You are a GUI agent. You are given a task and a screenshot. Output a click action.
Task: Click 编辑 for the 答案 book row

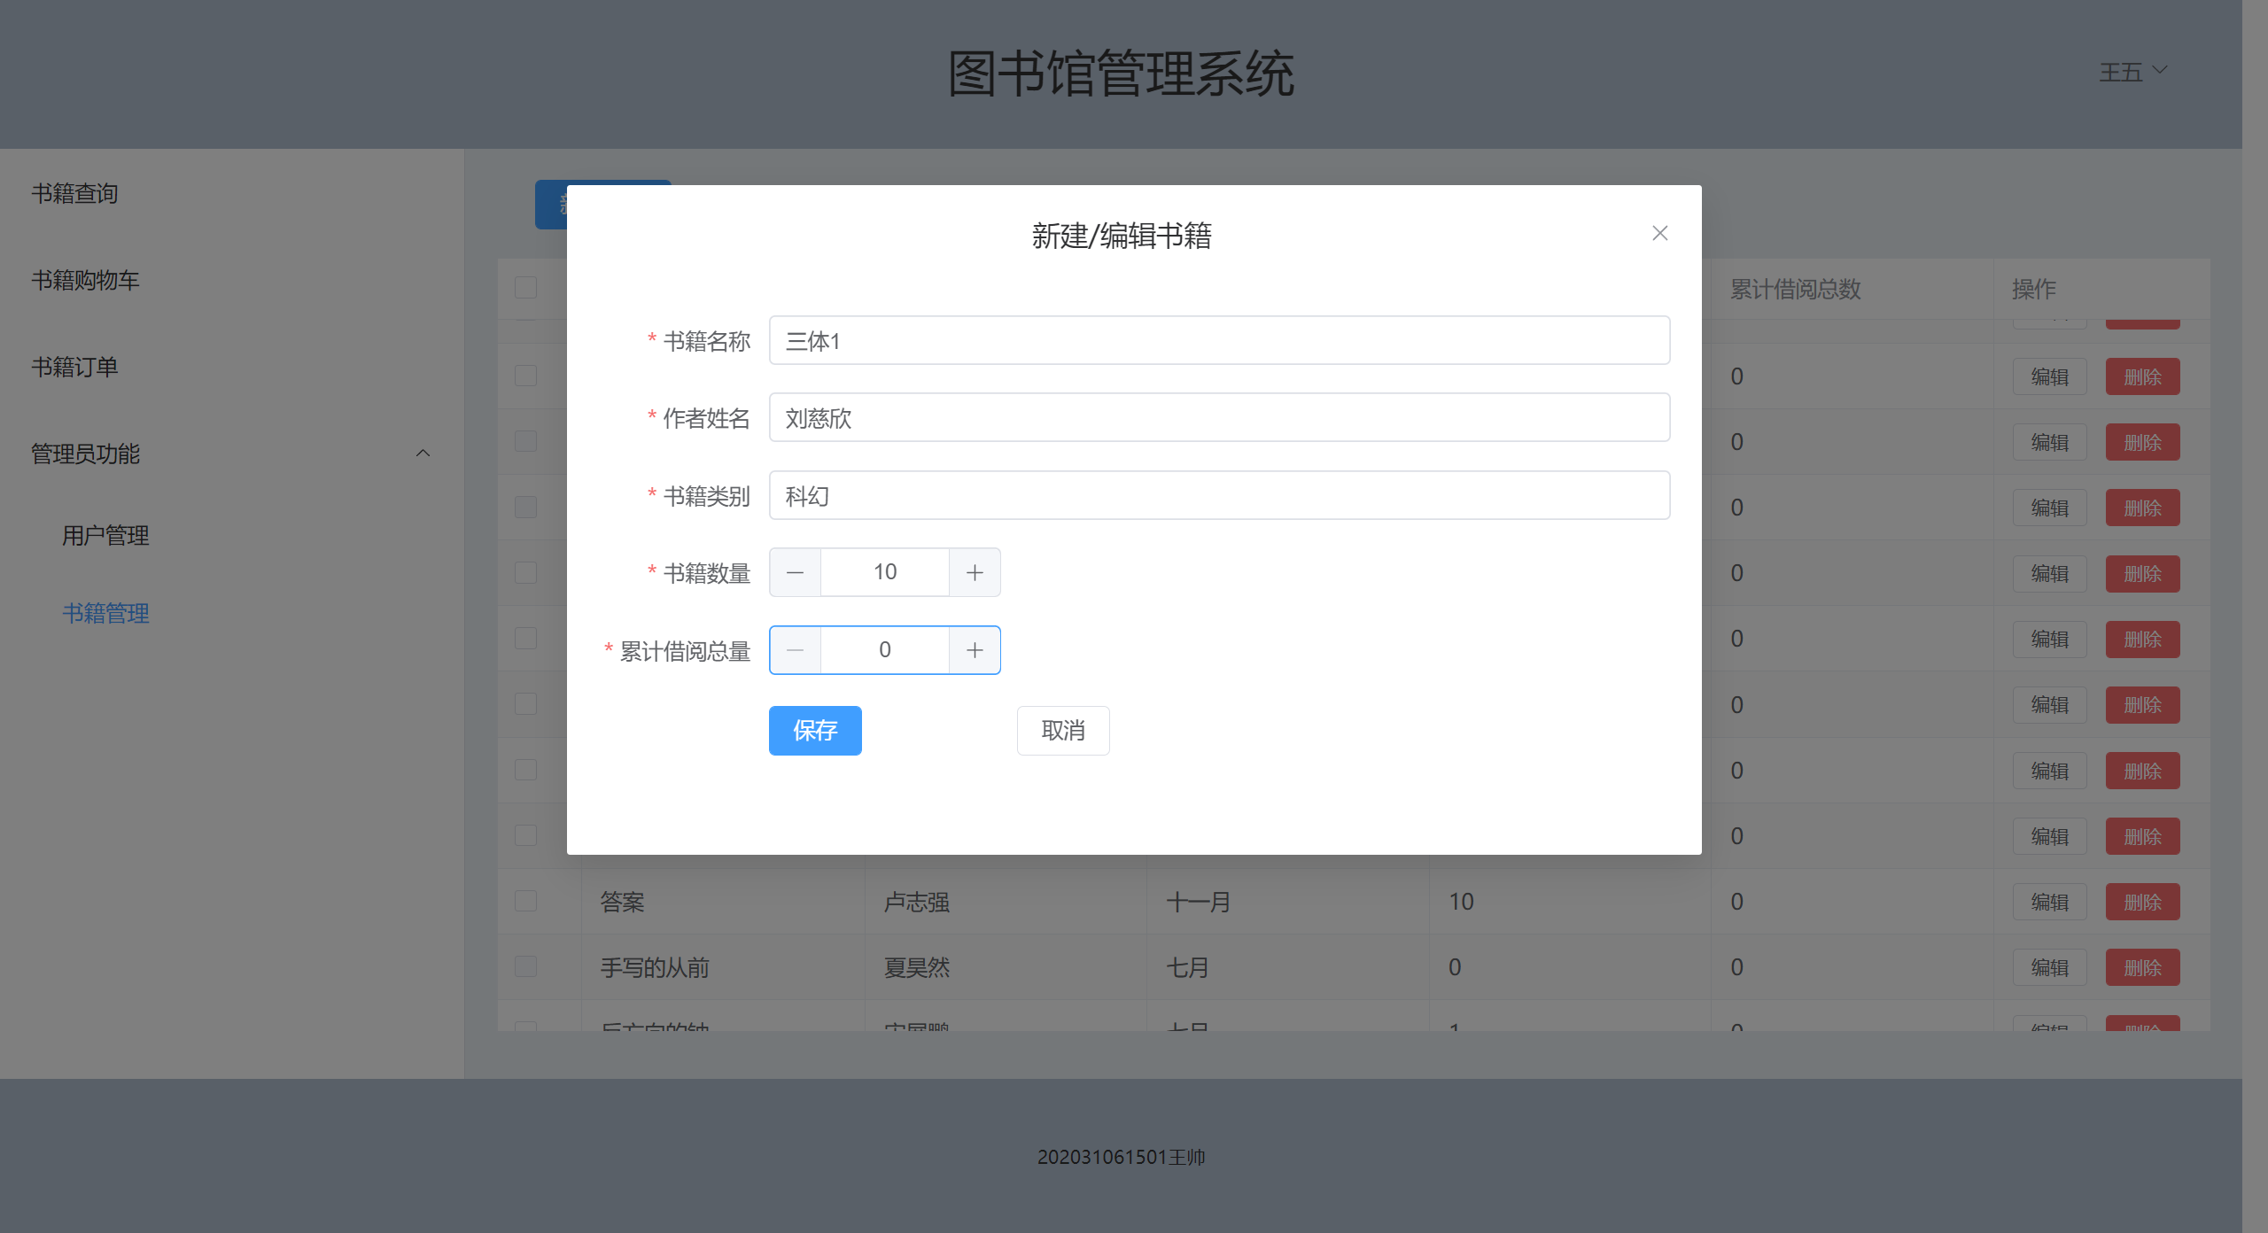click(x=2049, y=902)
